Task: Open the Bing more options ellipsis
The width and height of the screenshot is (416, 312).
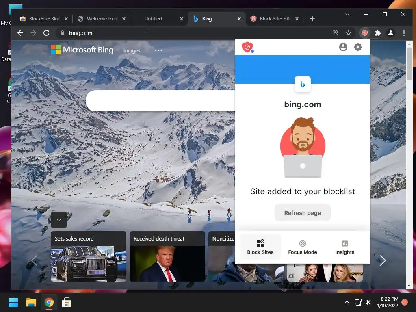Action: pyautogui.click(x=158, y=50)
